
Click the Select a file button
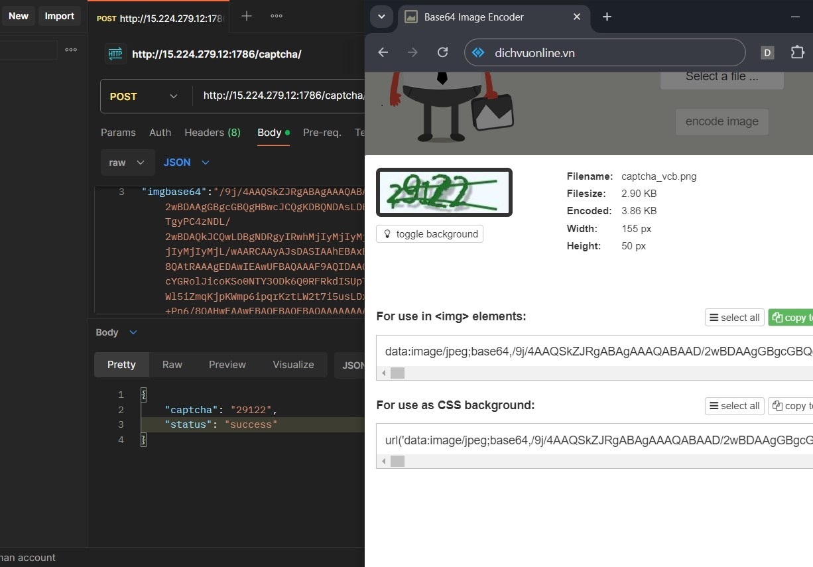[x=721, y=76]
